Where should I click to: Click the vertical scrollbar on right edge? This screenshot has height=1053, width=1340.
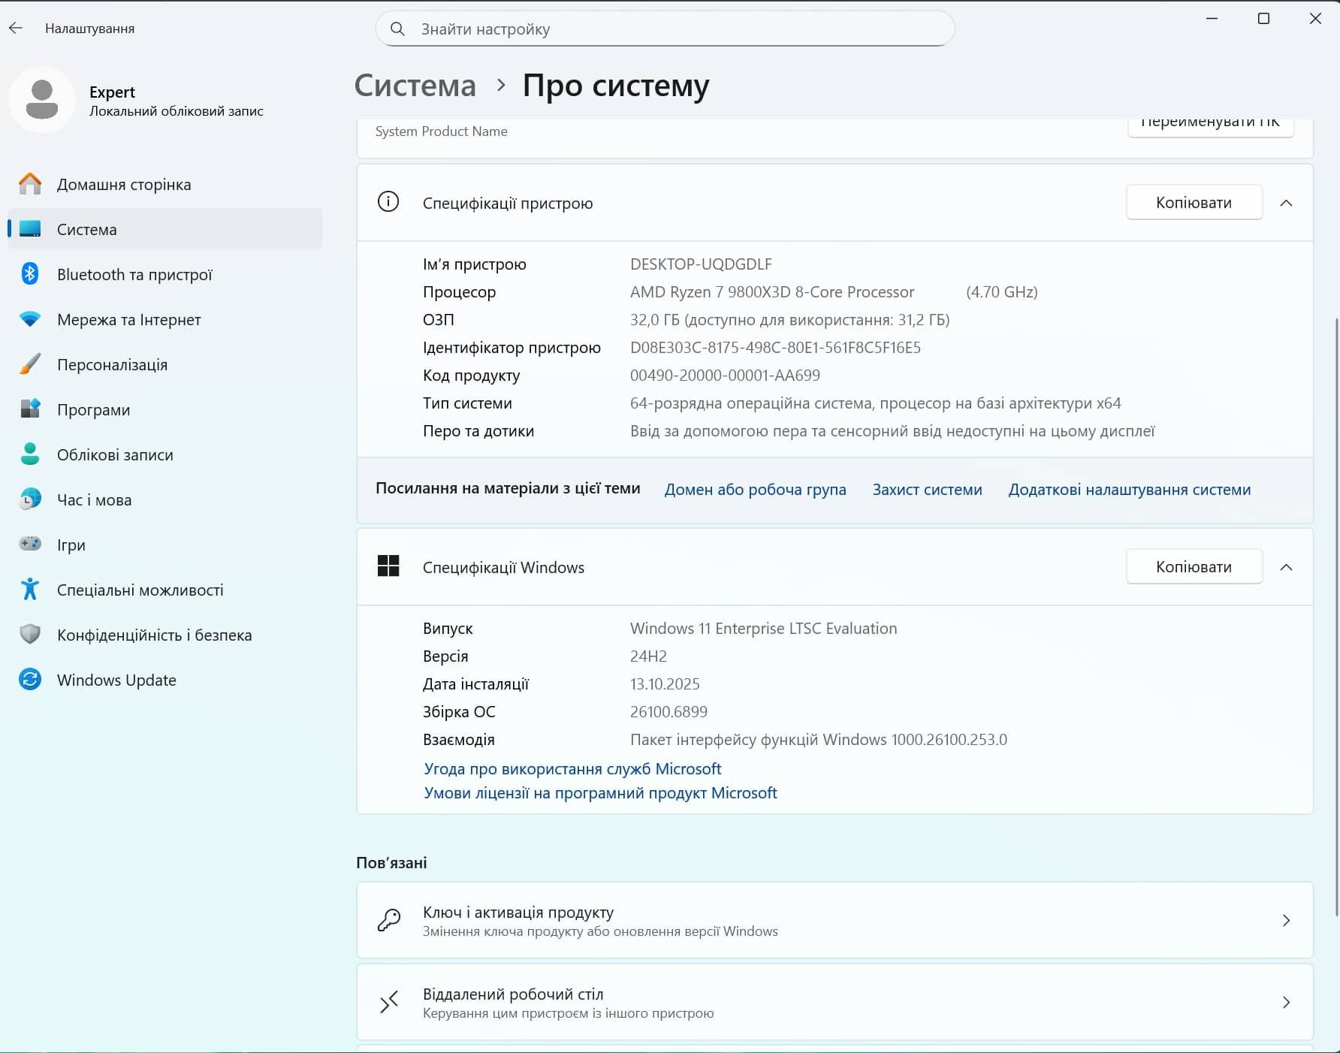click(1335, 616)
